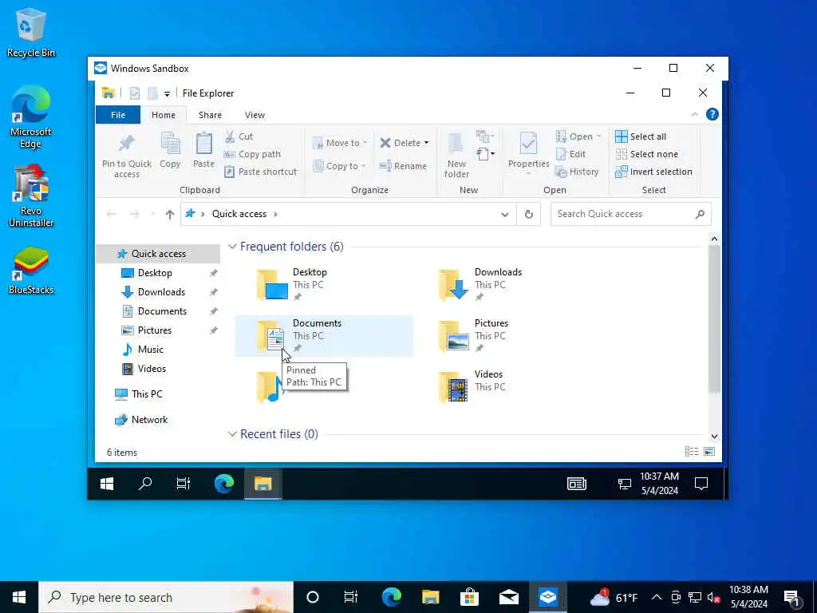Open Sandbox Task View icon
Image resolution: width=817 pixels, height=613 pixels.
pos(184,484)
